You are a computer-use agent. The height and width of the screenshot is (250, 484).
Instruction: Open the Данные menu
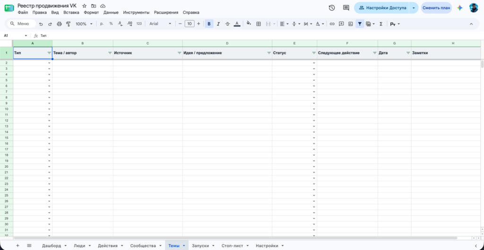tap(111, 13)
